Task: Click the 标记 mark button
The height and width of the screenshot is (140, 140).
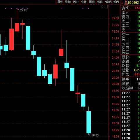Action: pyautogui.click(x=100, y=2)
